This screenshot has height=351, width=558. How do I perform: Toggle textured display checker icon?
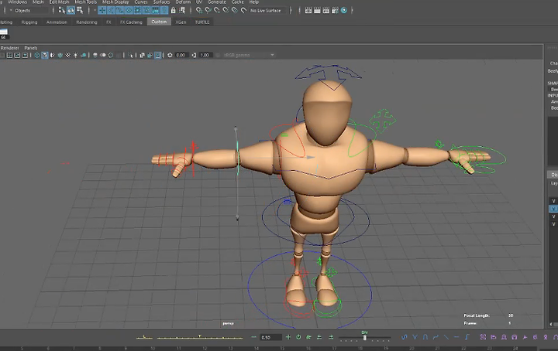68,55
